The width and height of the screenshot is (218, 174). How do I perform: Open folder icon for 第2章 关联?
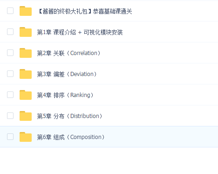pyautogui.click(x=26, y=53)
